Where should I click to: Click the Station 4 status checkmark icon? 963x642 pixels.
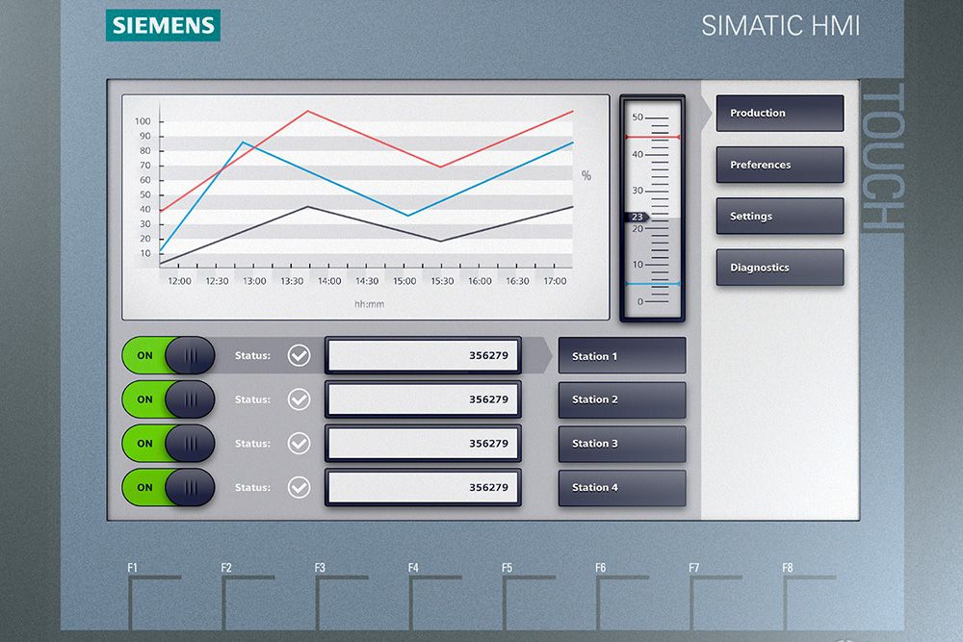pyautogui.click(x=298, y=488)
